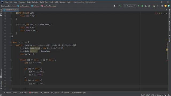
Task: Open the Terminal tool window
Action: tap(45, 93)
